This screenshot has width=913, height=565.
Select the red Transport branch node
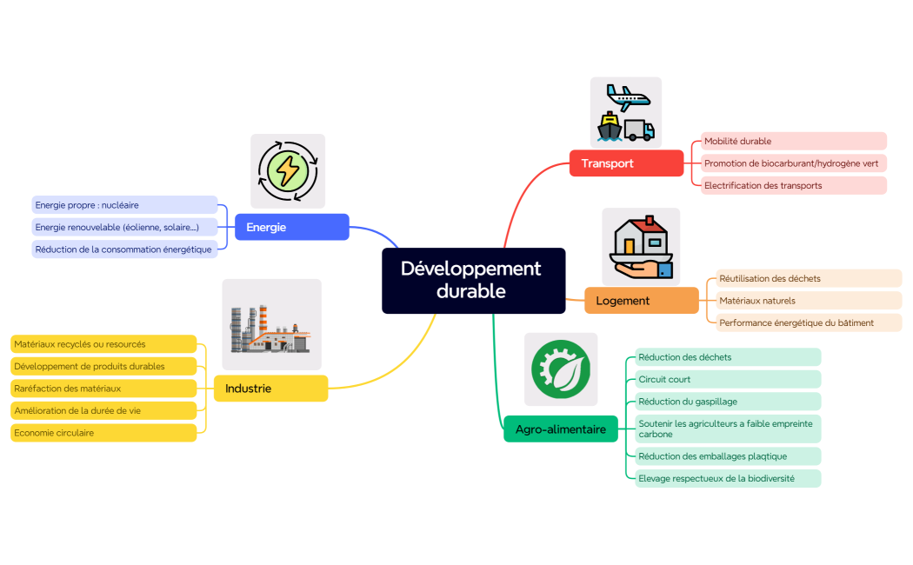(626, 163)
